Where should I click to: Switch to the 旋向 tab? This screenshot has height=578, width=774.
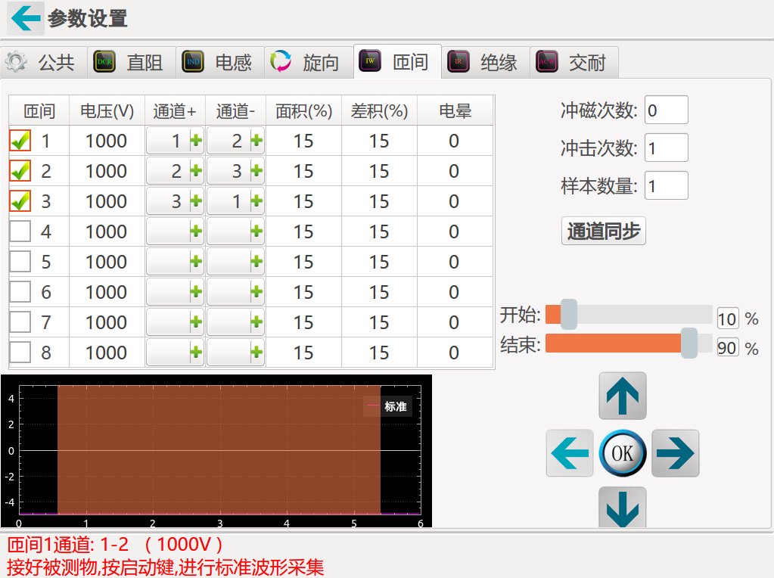[x=309, y=62]
